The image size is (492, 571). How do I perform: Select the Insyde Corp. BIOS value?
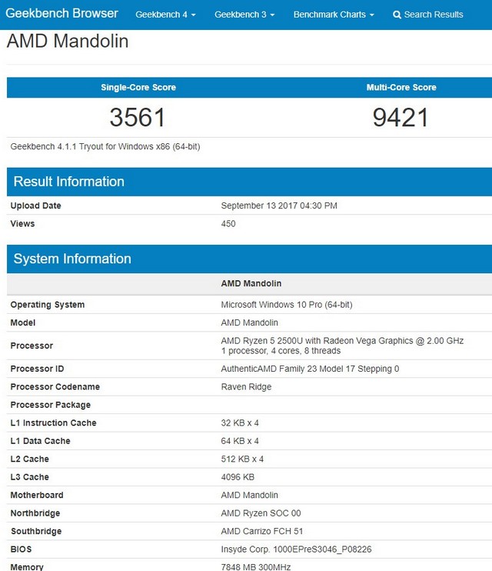pos(296,549)
